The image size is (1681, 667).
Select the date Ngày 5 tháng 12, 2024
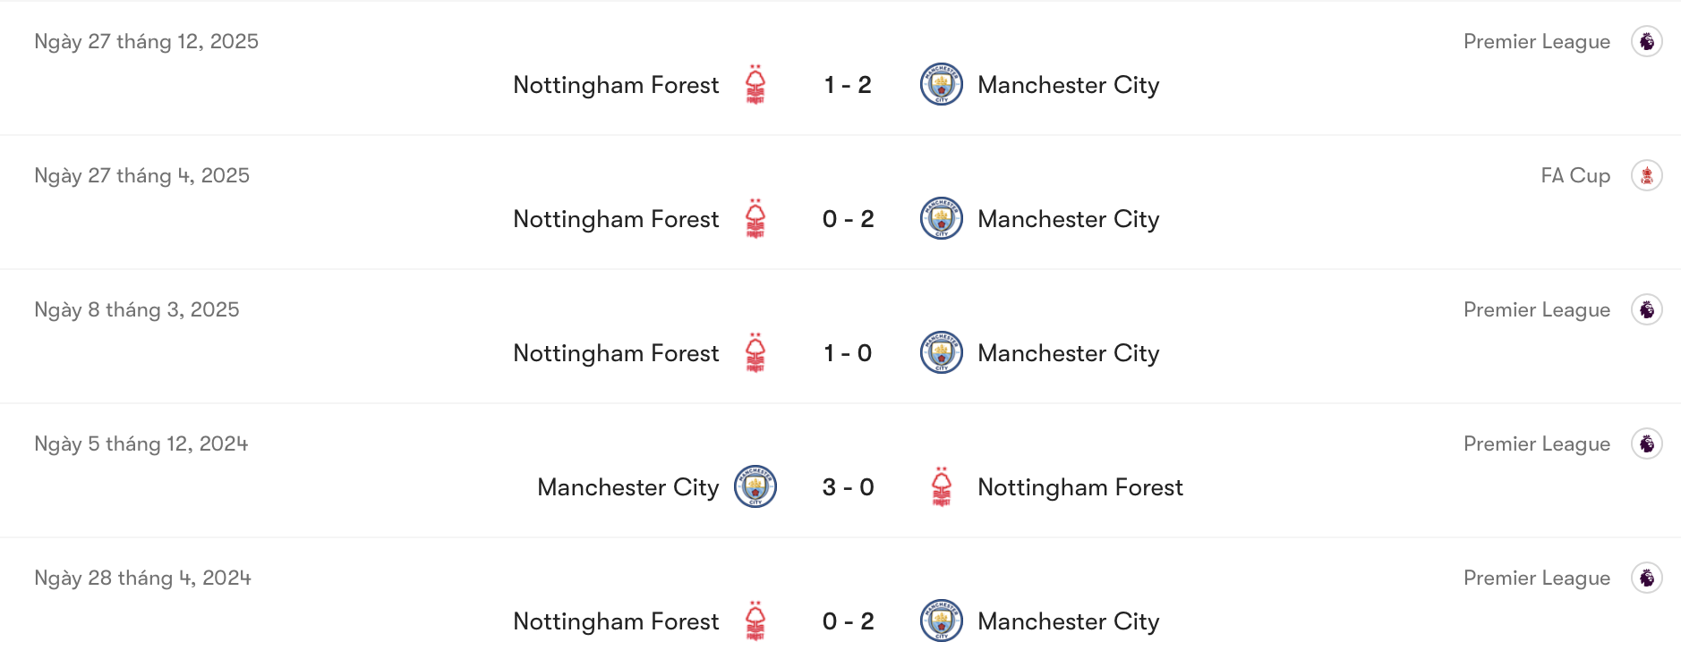(140, 443)
